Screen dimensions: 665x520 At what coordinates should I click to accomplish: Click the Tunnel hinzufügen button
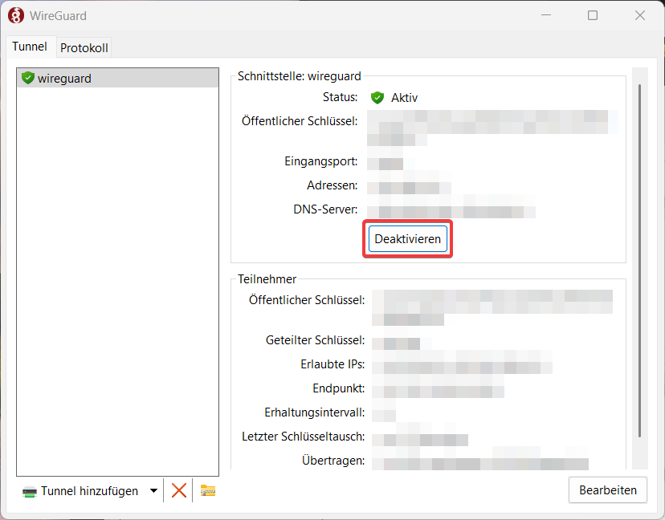coord(80,491)
